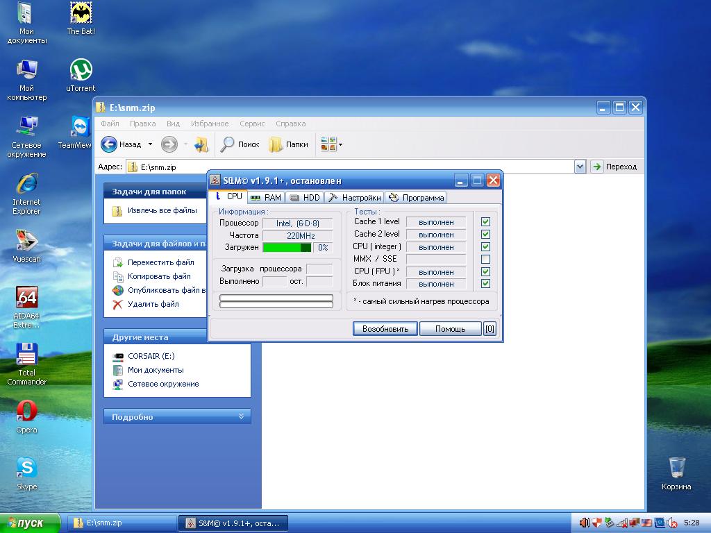This screenshot has width=711, height=533.
Task: Open the uTorrent desktop shortcut
Action: coord(81,70)
